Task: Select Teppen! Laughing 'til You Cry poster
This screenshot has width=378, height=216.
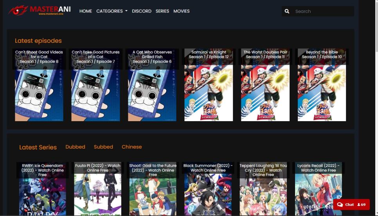Action: (263, 189)
